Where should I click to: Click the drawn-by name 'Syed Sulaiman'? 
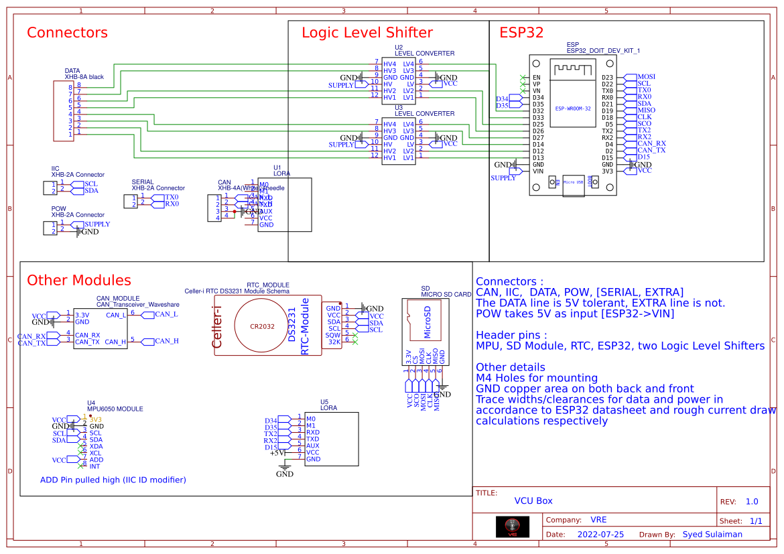point(712,535)
